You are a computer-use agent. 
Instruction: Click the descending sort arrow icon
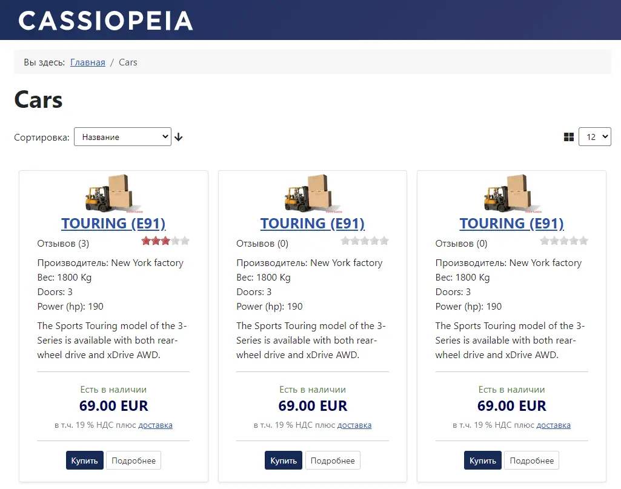point(178,137)
